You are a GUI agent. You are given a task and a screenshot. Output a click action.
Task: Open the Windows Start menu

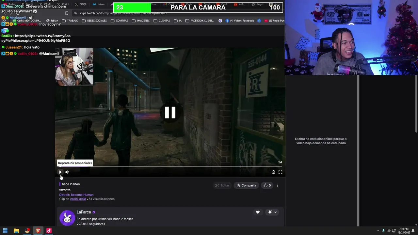click(5, 231)
